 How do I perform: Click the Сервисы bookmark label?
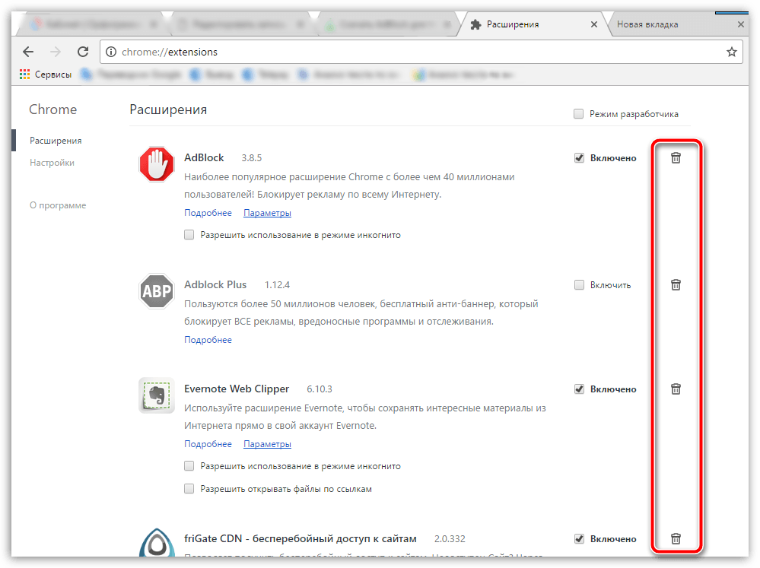point(53,75)
